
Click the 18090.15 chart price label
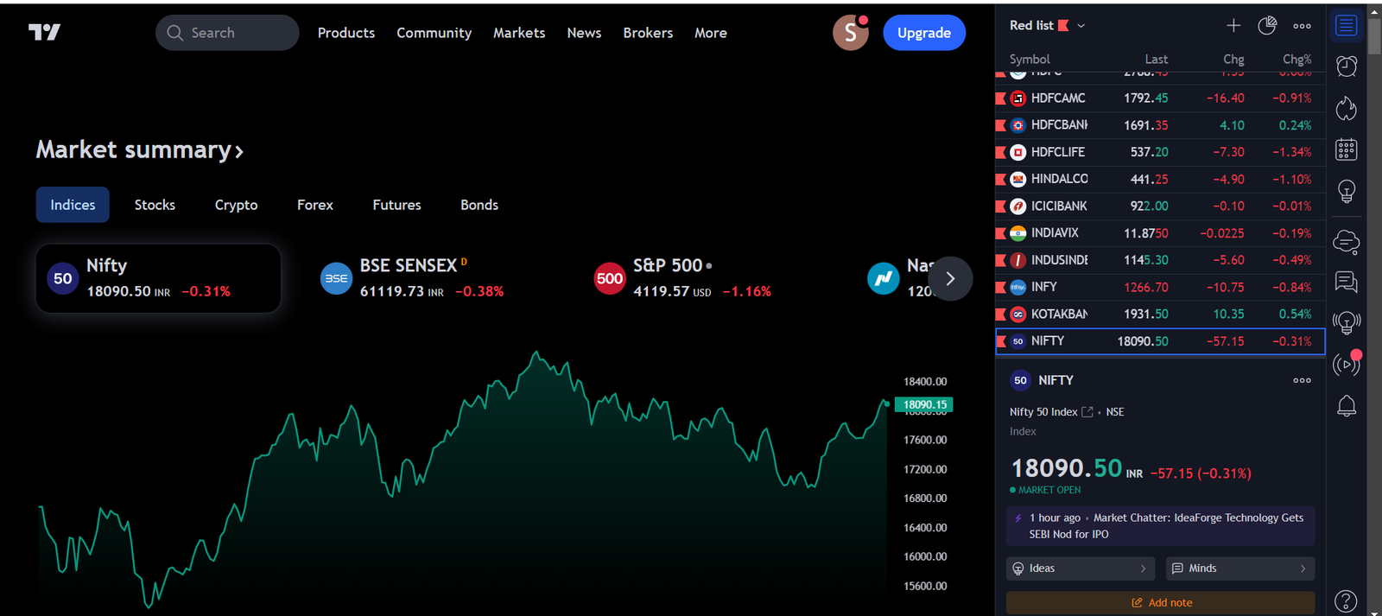click(x=924, y=404)
